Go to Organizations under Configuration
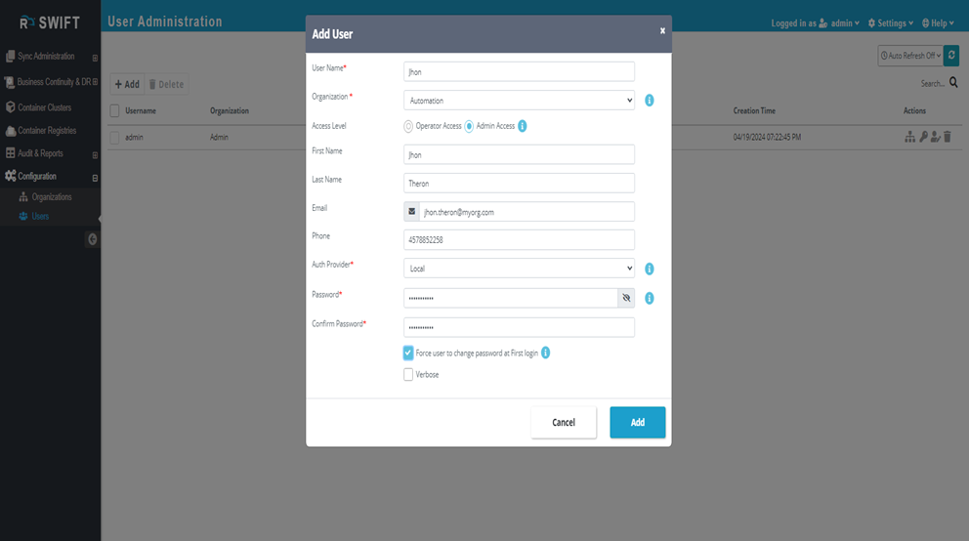This screenshot has height=541, width=969. point(52,197)
